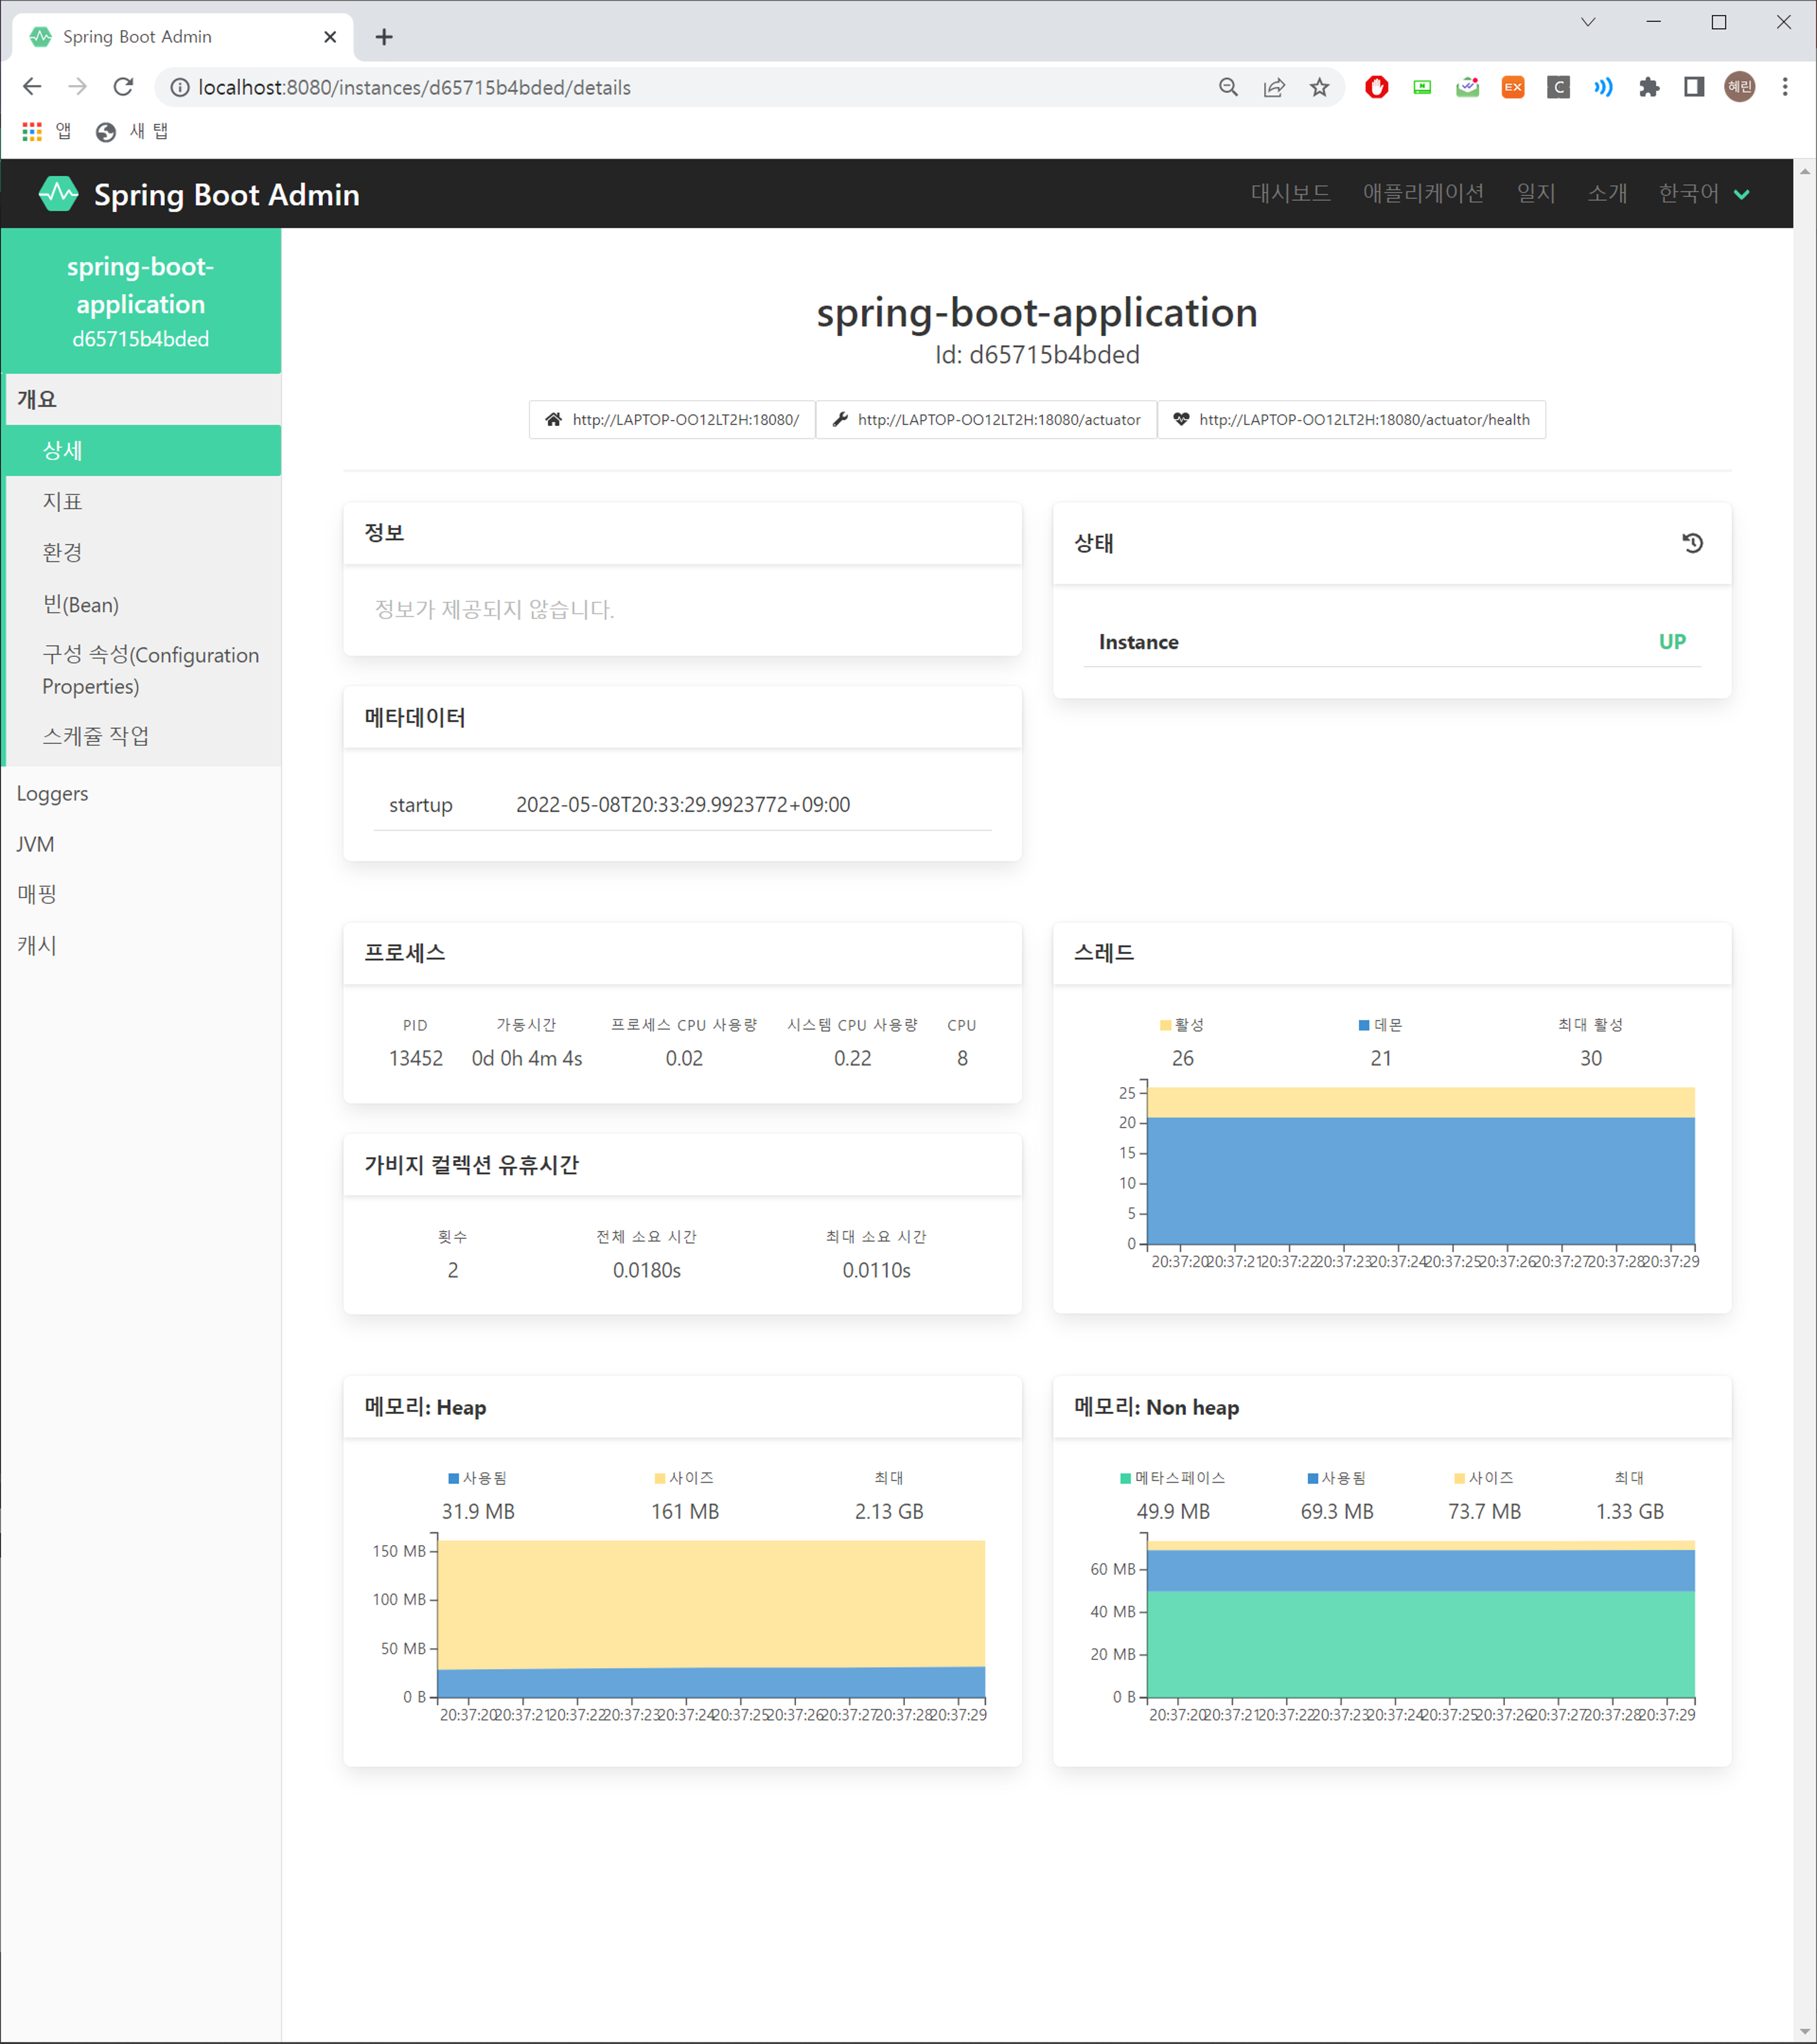Open the Chrome side panel icon
Viewport: 1817px width, 2044px height.
1693,88
